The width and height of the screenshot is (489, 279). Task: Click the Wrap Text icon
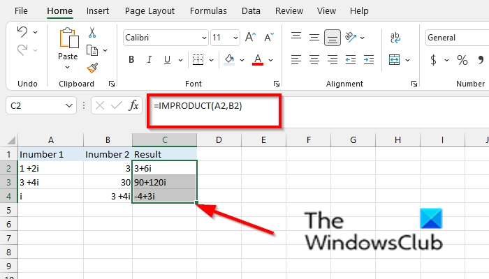coord(395,38)
